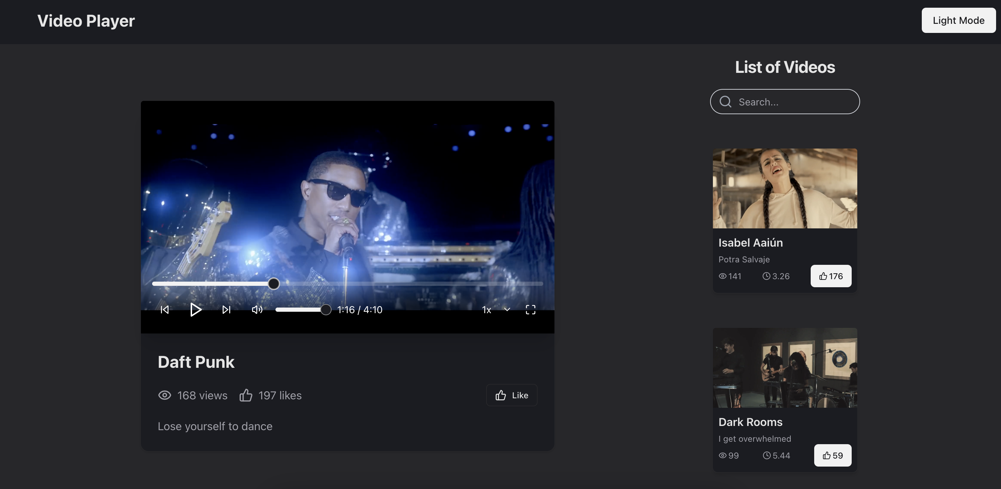This screenshot has height=489, width=1001.
Task: Click the Lose yourself to dance description
Action: [x=215, y=426]
